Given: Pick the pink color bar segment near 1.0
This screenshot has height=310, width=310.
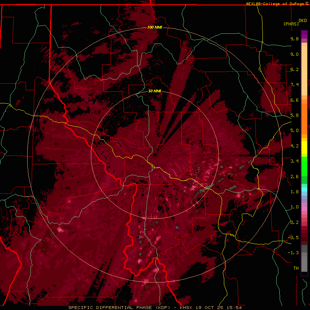Looking at the screenshot, I should pyautogui.click(x=304, y=209).
